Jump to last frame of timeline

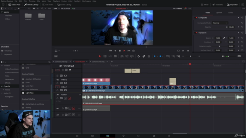click(x=129, y=51)
